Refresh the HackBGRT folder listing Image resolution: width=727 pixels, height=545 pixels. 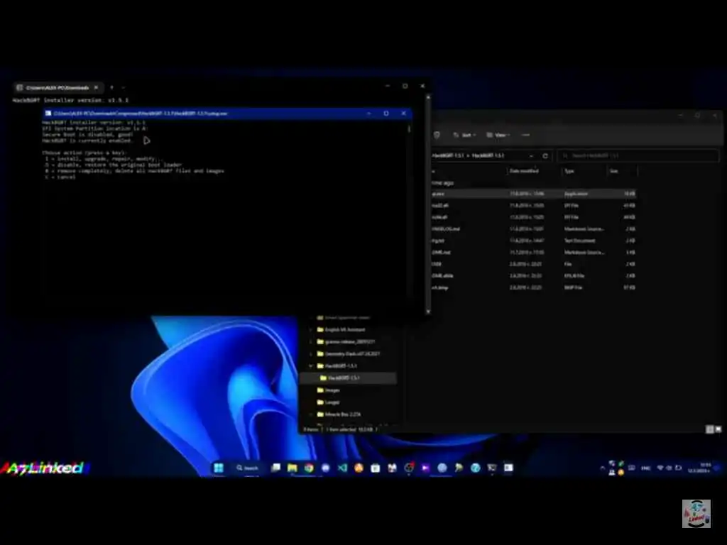click(545, 155)
